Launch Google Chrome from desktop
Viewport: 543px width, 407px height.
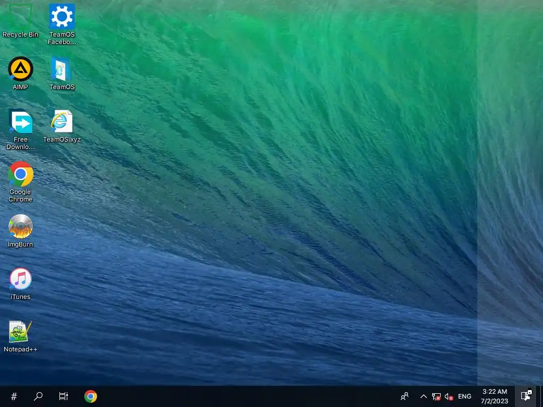(x=21, y=182)
